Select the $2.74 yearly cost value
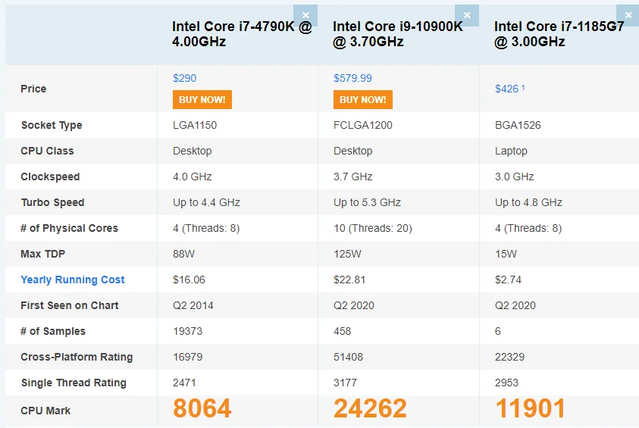The height and width of the screenshot is (428, 639). (x=508, y=280)
